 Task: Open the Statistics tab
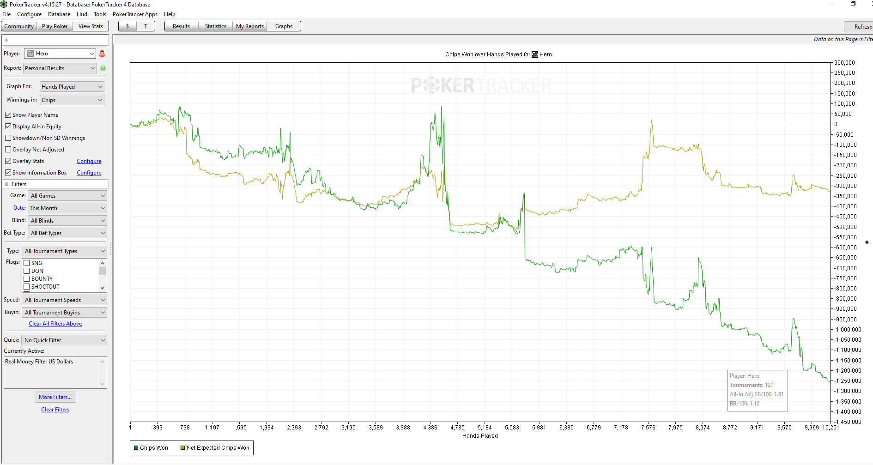tap(216, 26)
